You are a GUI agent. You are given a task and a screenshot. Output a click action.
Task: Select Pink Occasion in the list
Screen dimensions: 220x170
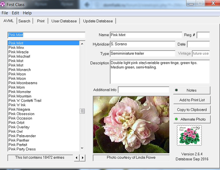pyautogui.click(x=44, y=118)
